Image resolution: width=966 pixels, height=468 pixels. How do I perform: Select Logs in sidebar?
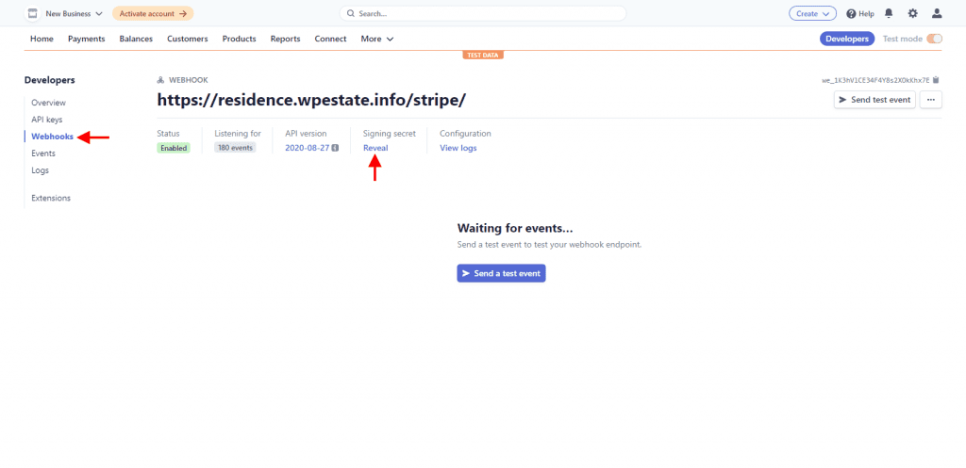(x=40, y=170)
